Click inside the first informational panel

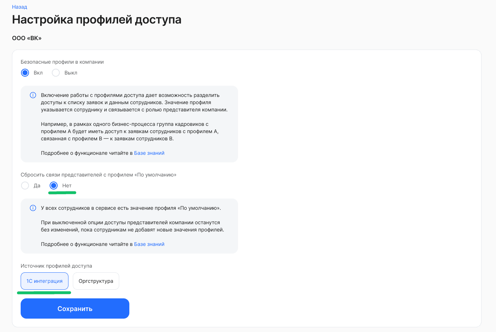(x=129, y=124)
